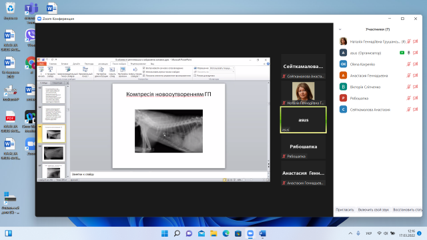The height and width of the screenshot is (240, 427).
Task: Switch to the Анимация ribbon tab
Action: 103,64
